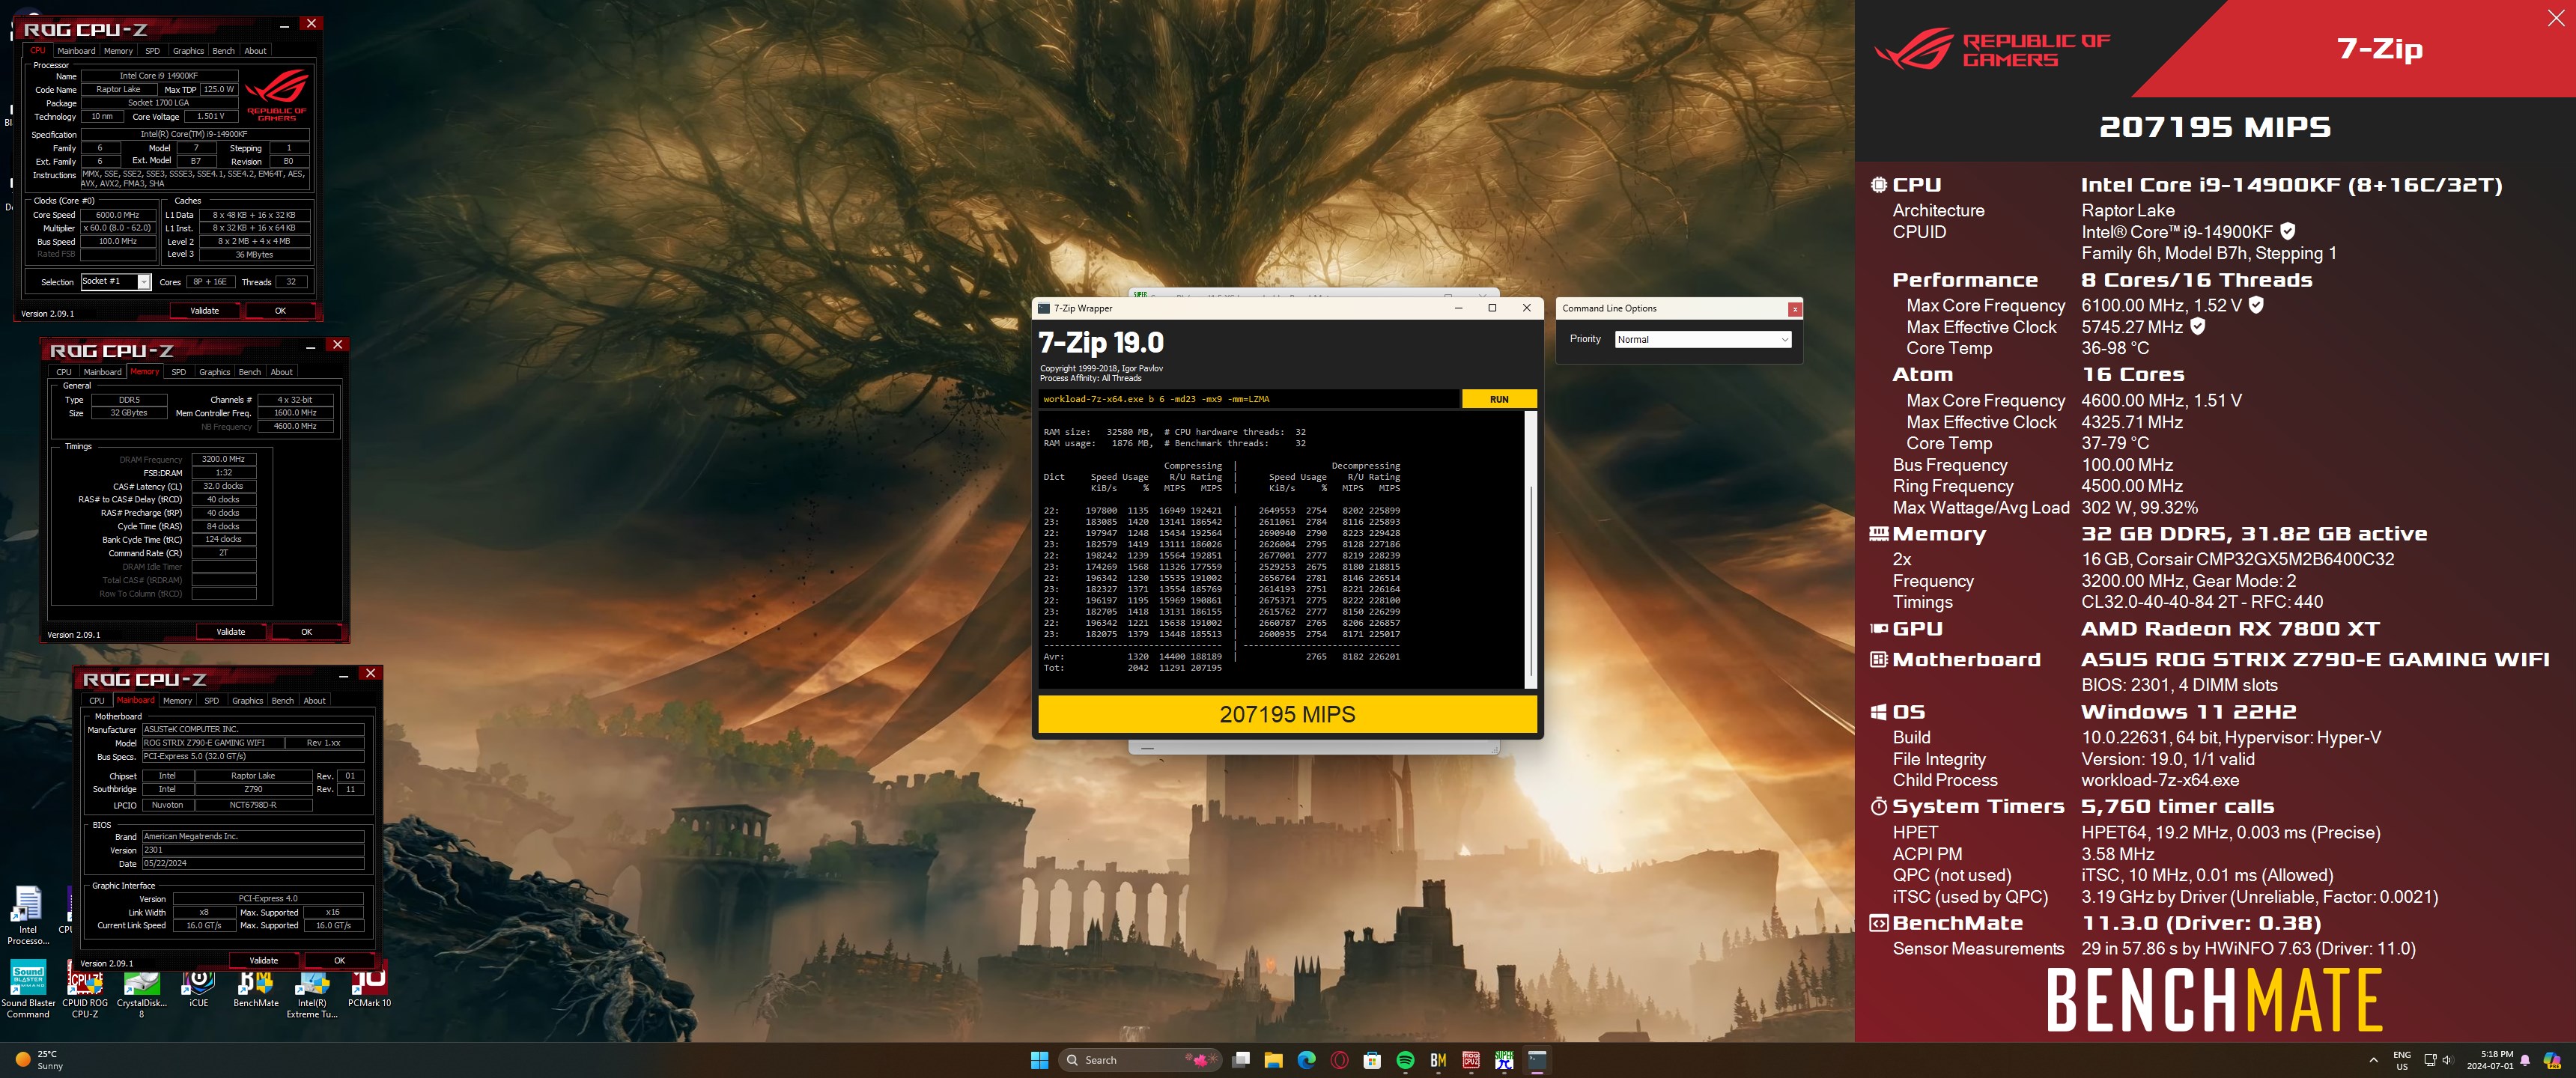
Task: Select the active terminal taskbar icon
Action: [x=1537, y=1060]
